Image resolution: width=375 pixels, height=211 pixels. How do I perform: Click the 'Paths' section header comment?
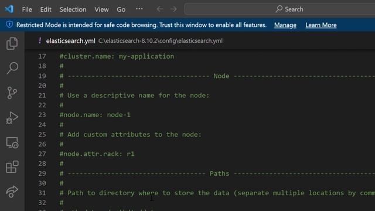coord(217,173)
